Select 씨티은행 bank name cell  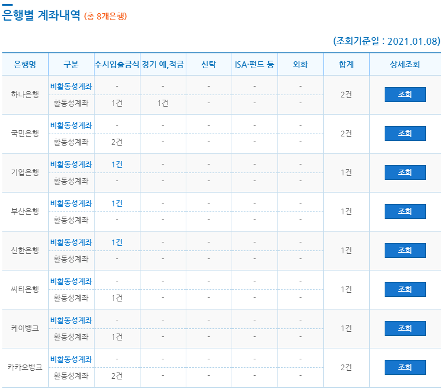[25, 289]
